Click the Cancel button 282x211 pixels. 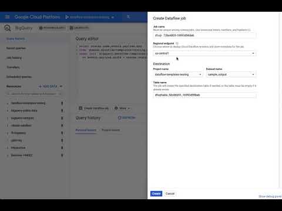coord(170,193)
